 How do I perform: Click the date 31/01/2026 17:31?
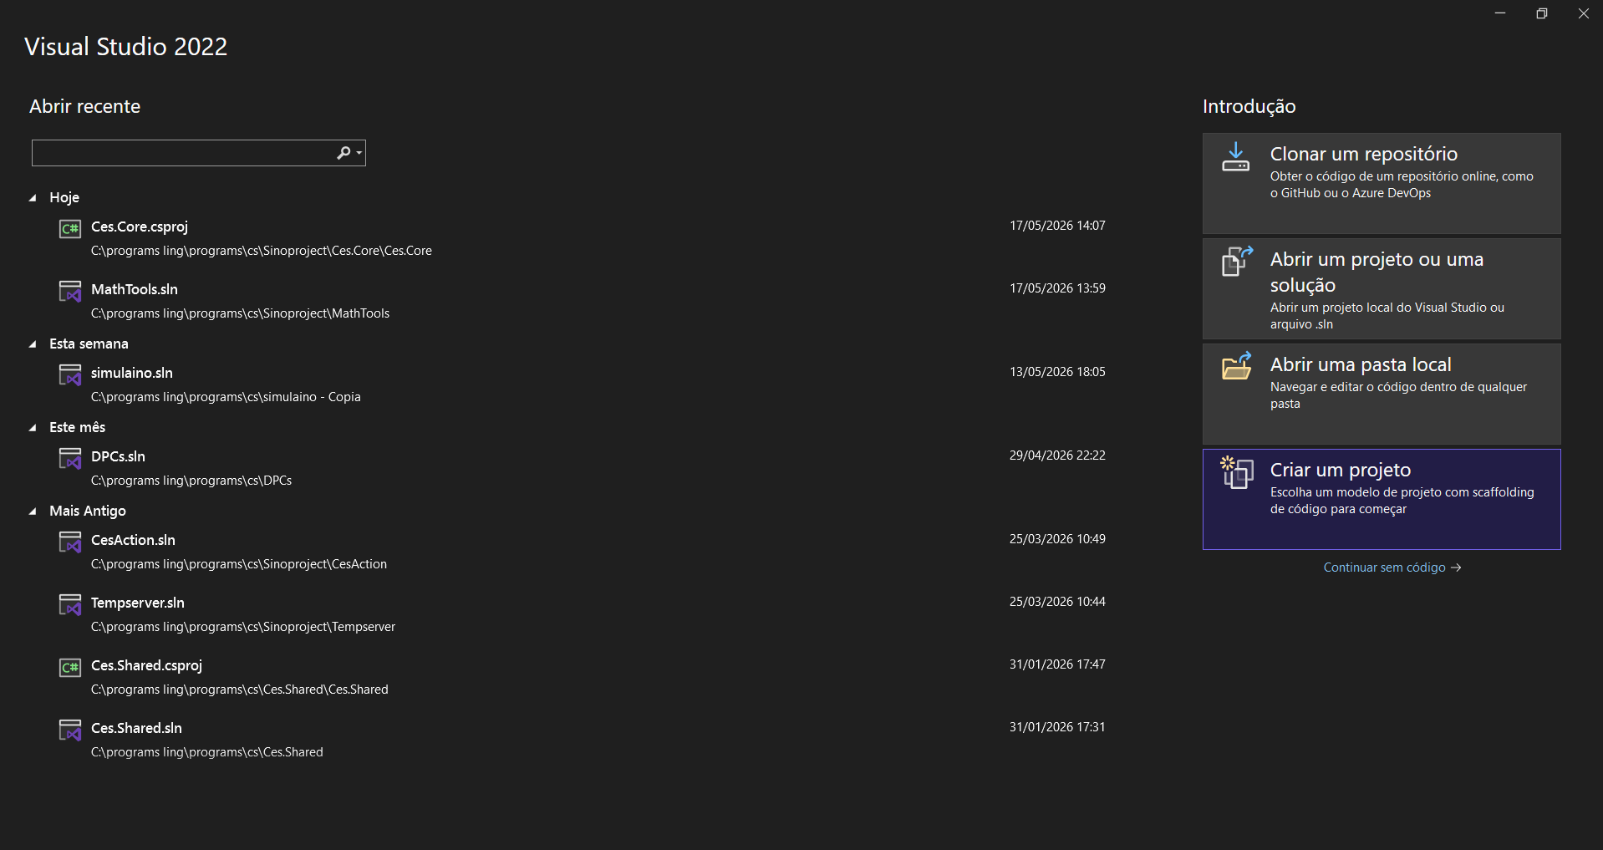(1057, 727)
